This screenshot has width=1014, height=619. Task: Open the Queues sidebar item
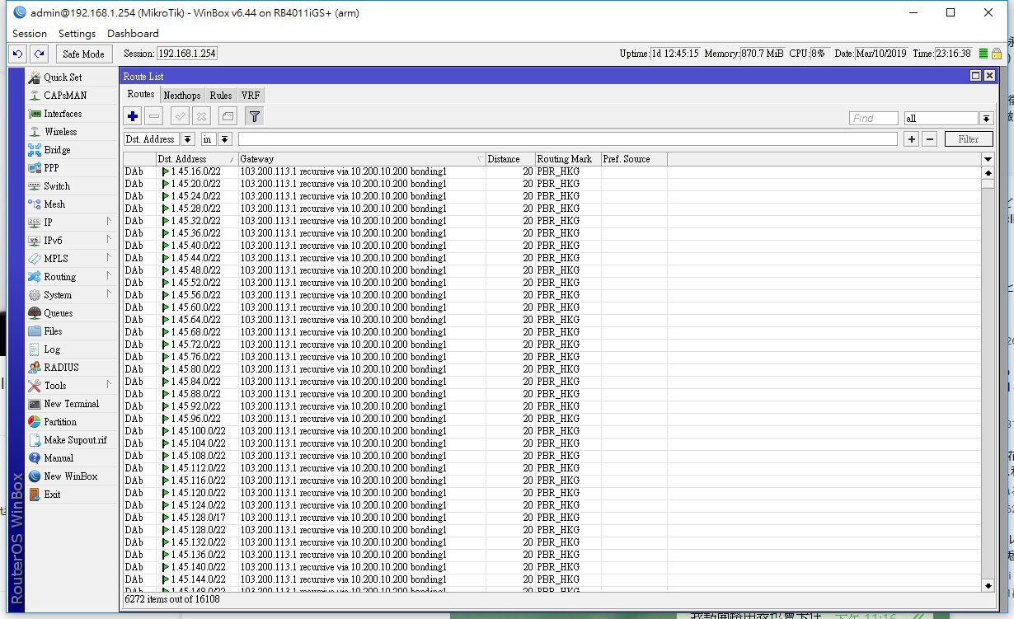58,313
